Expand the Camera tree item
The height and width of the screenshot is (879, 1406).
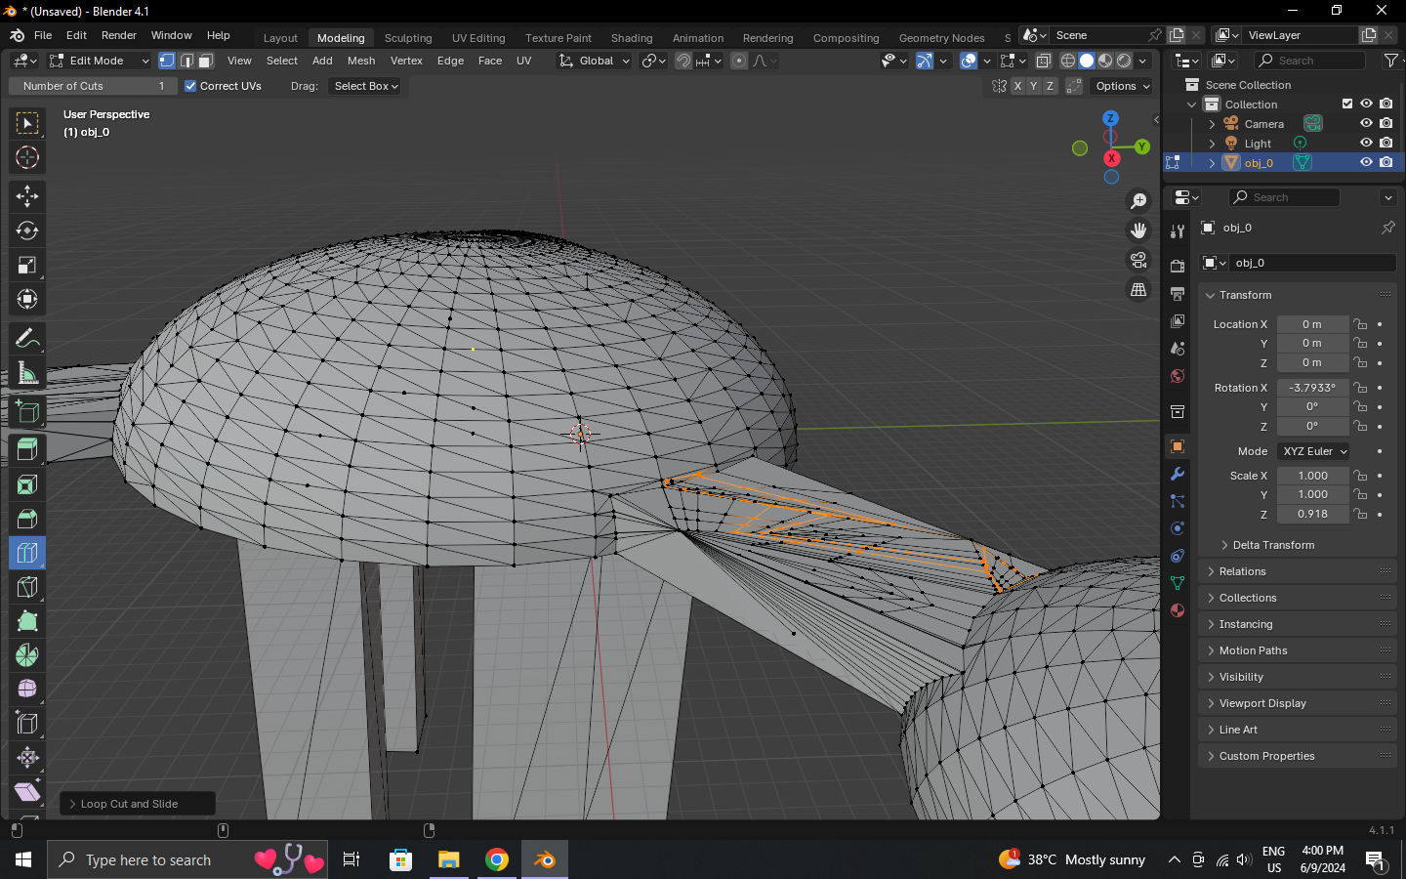(x=1212, y=124)
